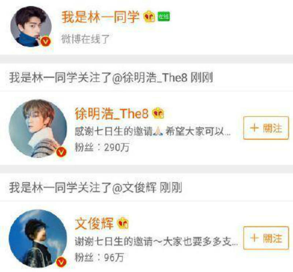Click verified V badge on 徐明浩's avatar
This screenshot has width=293, height=272.
pyautogui.click(x=61, y=152)
